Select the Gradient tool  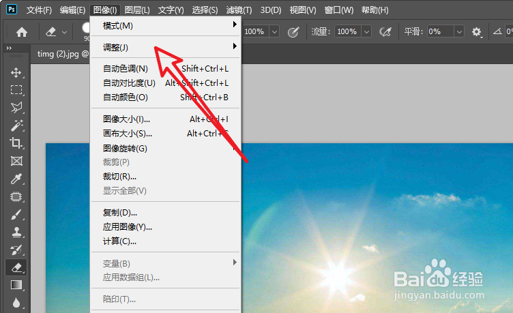(x=16, y=285)
